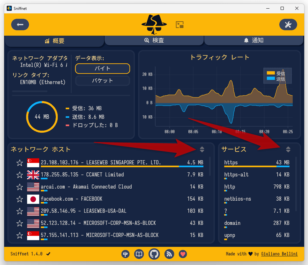Image resolution: width=308 pixels, height=265 pixels.
Task: Click the Sniffnet 1.4.0 version checkmark
Action: (48, 254)
